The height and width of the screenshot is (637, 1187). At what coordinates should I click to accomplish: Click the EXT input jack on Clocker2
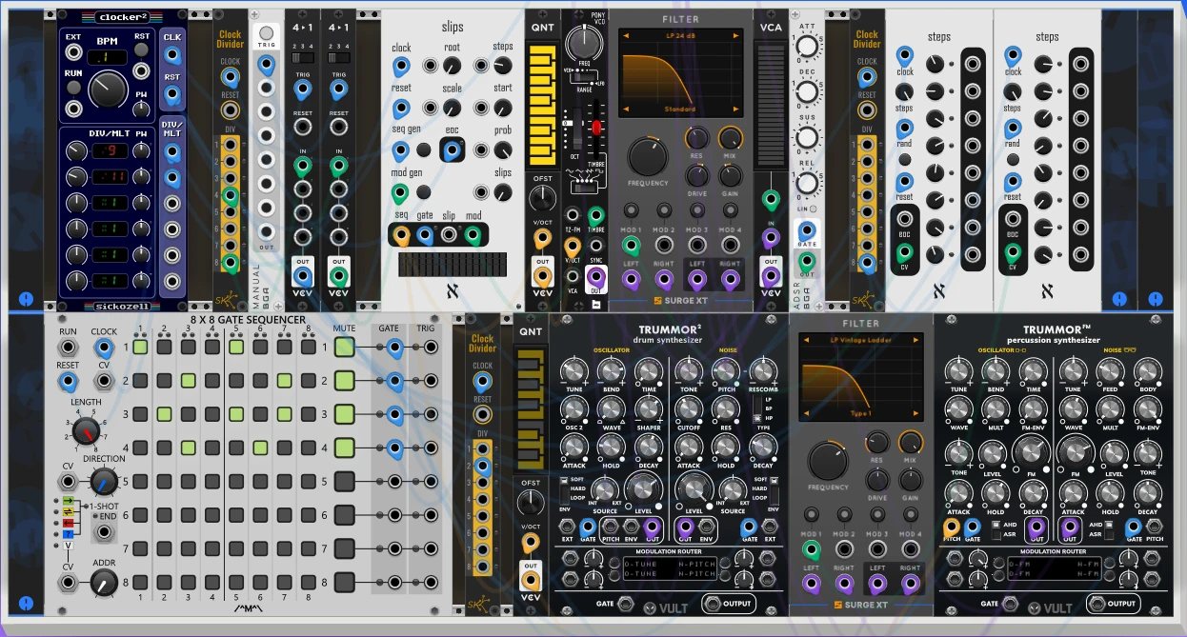tap(73, 50)
